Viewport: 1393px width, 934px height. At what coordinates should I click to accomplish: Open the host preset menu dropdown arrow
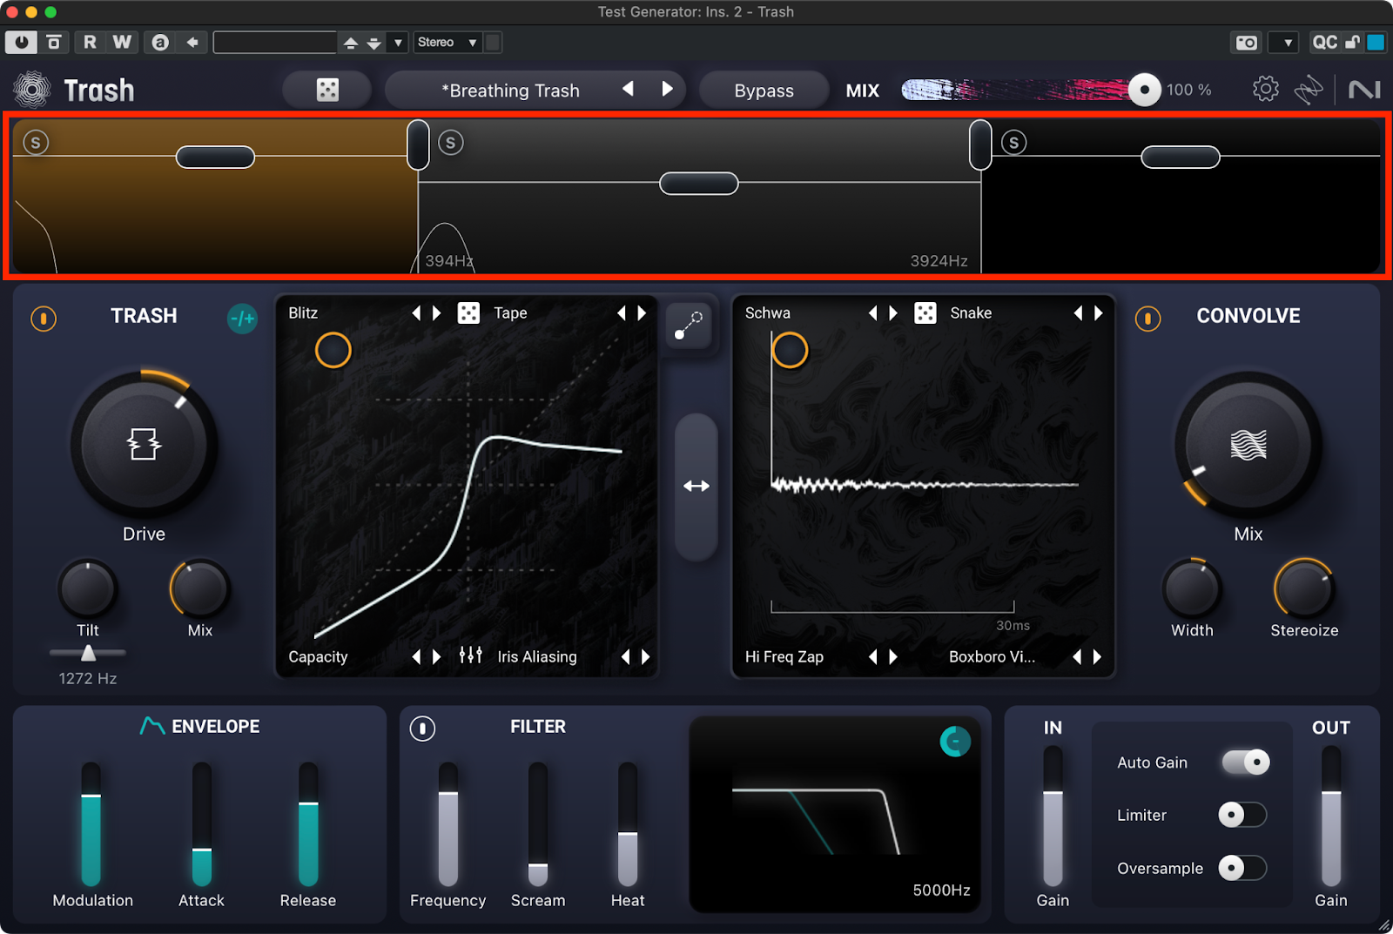pos(398,42)
